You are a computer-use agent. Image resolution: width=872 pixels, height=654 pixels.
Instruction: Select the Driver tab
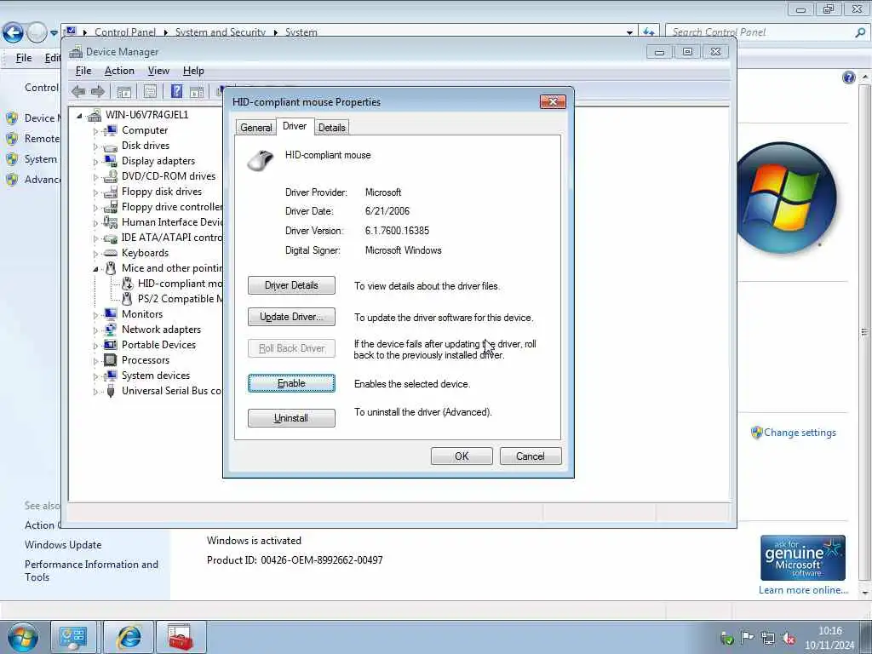295,126
